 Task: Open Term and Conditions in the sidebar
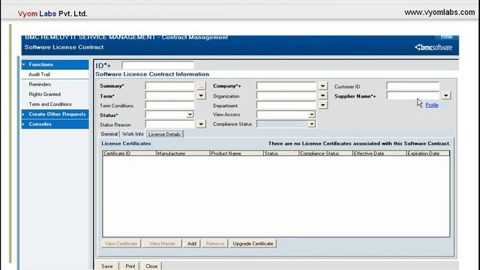(50, 104)
